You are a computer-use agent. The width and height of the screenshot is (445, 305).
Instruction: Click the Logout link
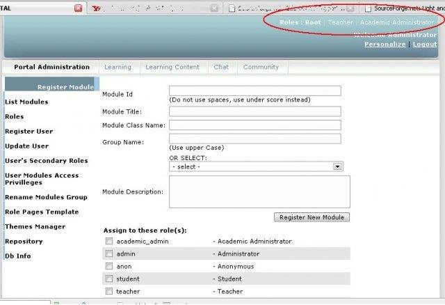click(425, 44)
